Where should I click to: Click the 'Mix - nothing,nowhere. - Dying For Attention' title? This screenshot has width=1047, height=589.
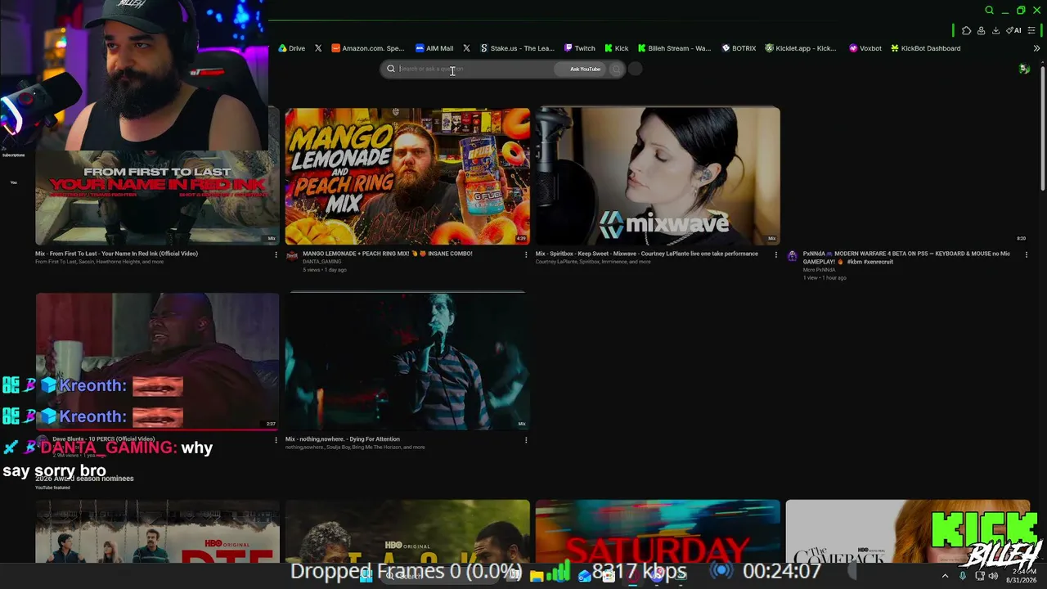tap(343, 439)
